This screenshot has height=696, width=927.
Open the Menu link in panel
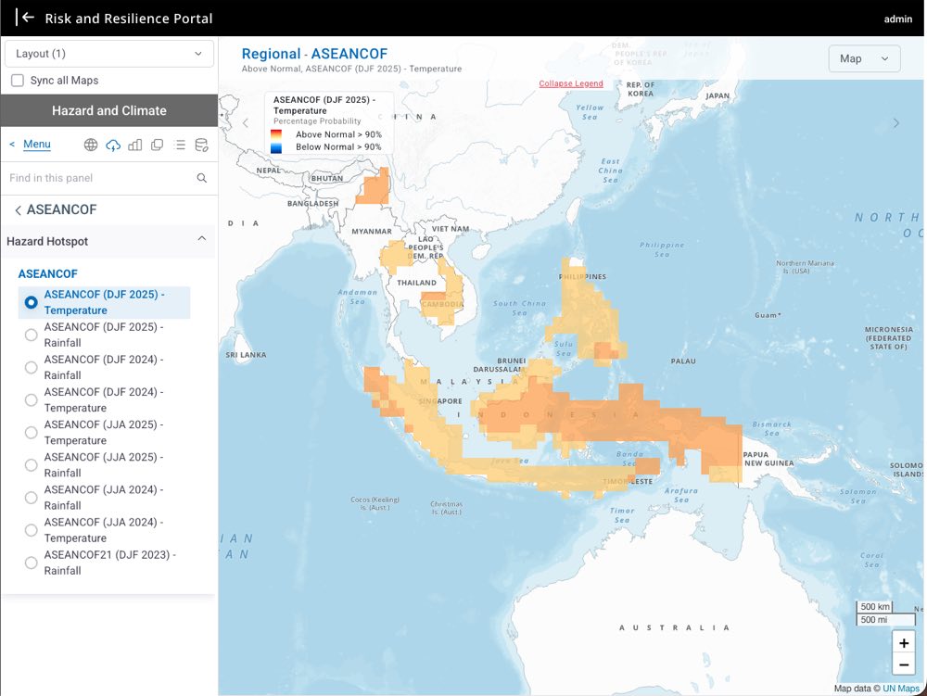[x=37, y=145]
